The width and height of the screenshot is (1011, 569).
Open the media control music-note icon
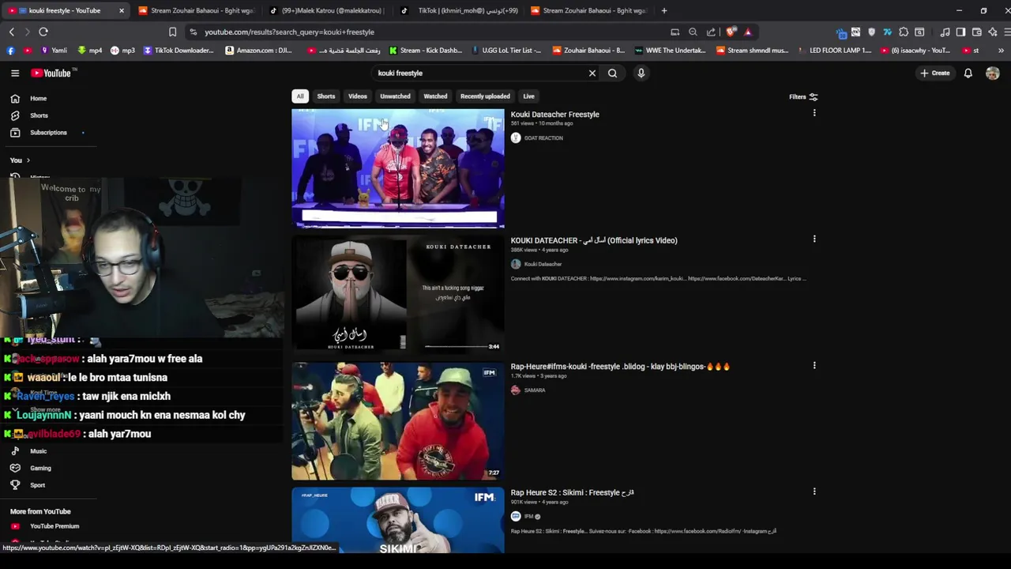(945, 32)
